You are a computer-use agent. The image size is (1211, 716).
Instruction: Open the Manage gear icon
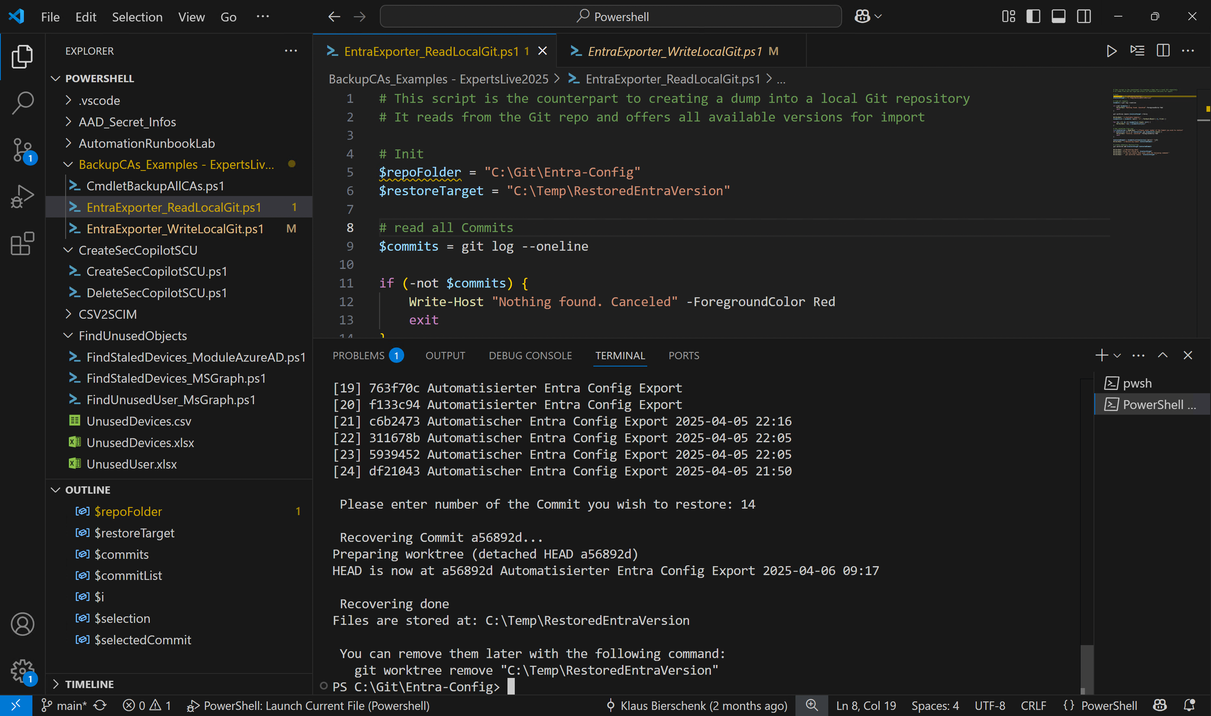[22, 671]
